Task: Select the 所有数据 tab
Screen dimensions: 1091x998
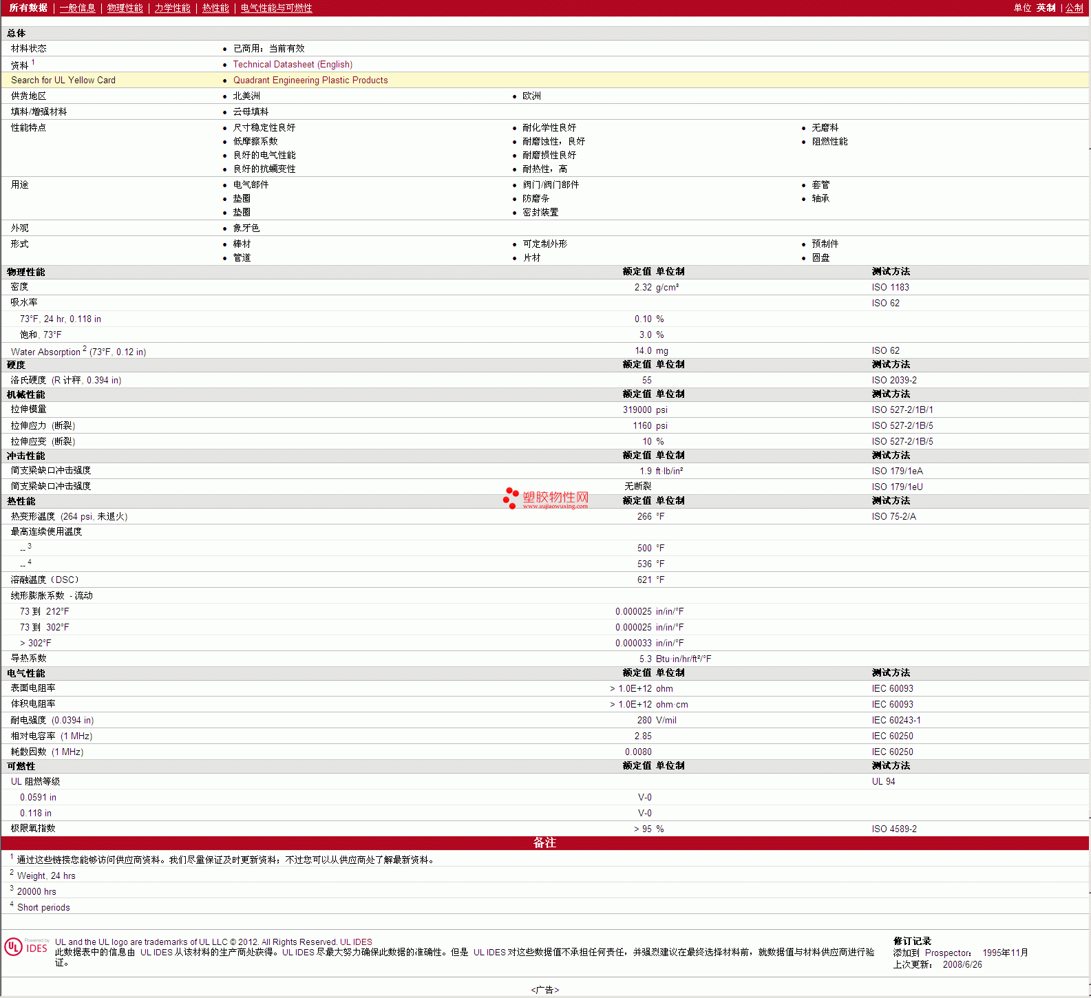Action: 28,8
